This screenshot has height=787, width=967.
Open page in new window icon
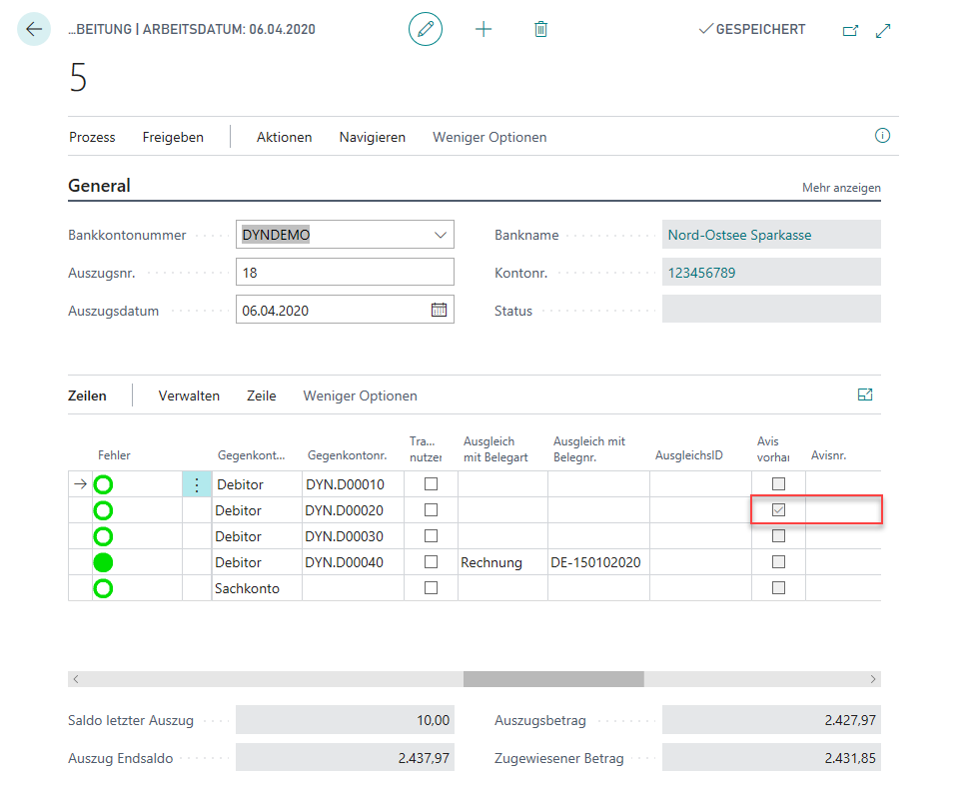click(x=850, y=30)
